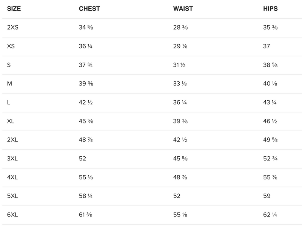Click the waist measurement for size L
Screen dimensions: 302x229
(x=180, y=102)
